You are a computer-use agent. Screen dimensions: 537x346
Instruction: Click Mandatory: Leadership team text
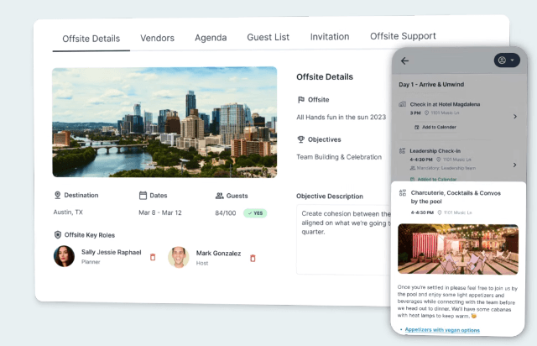(x=446, y=168)
